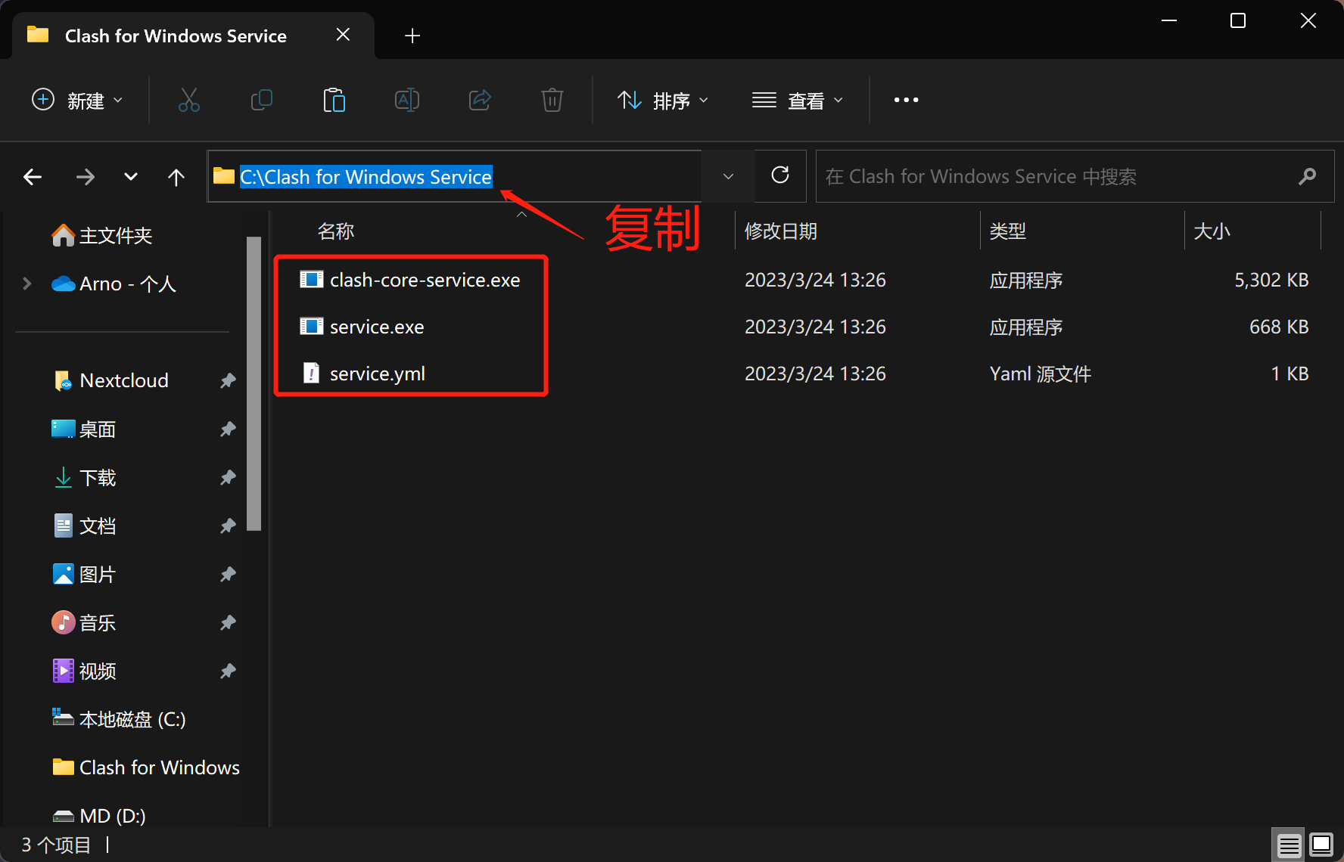1344x862 pixels.
Task: Click the pin icon next to 音乐
Action: click(x=228, y=622)
